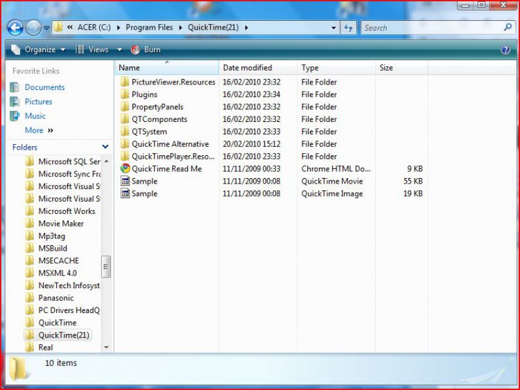Image resolution: width=520 pixels, height=390 pixels.
Task: Select Panasonic folder icon in tree
Action: [30, 298]
